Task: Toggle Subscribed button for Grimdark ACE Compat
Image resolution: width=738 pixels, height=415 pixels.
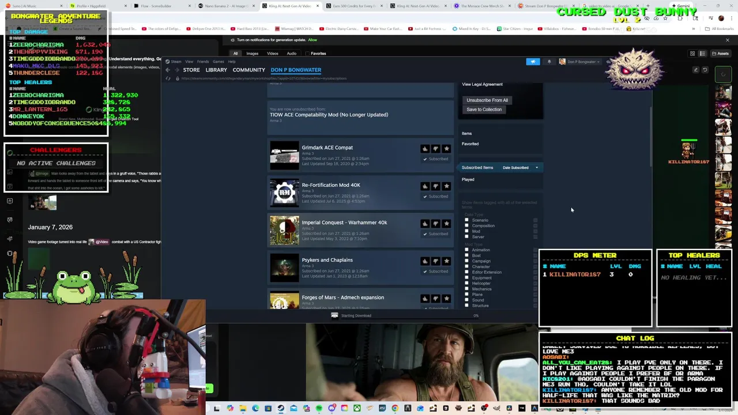Action: [x=435, y=159]
